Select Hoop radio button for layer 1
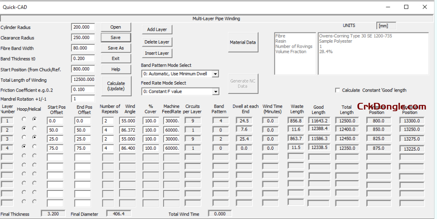Screen dimensions: 437x219 (x=24, y=119)
